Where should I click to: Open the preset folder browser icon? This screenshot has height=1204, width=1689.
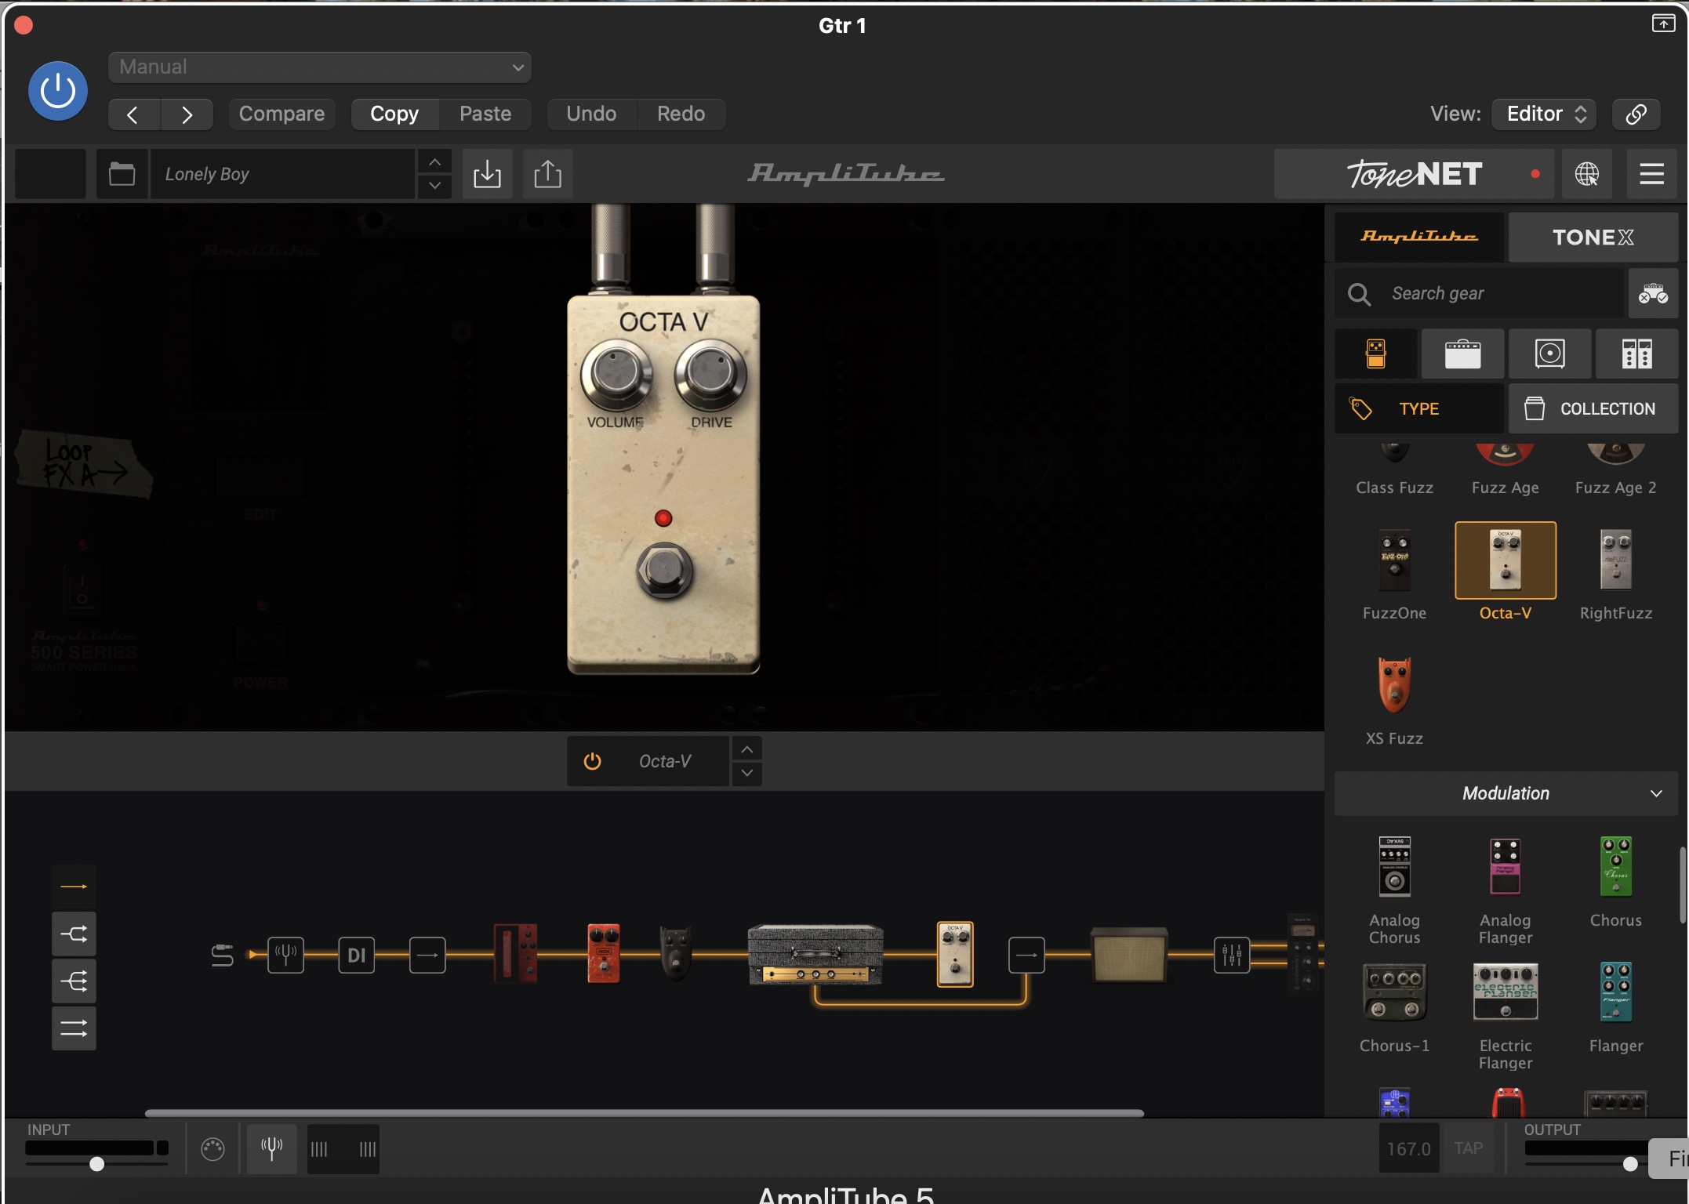coord(122,174)
